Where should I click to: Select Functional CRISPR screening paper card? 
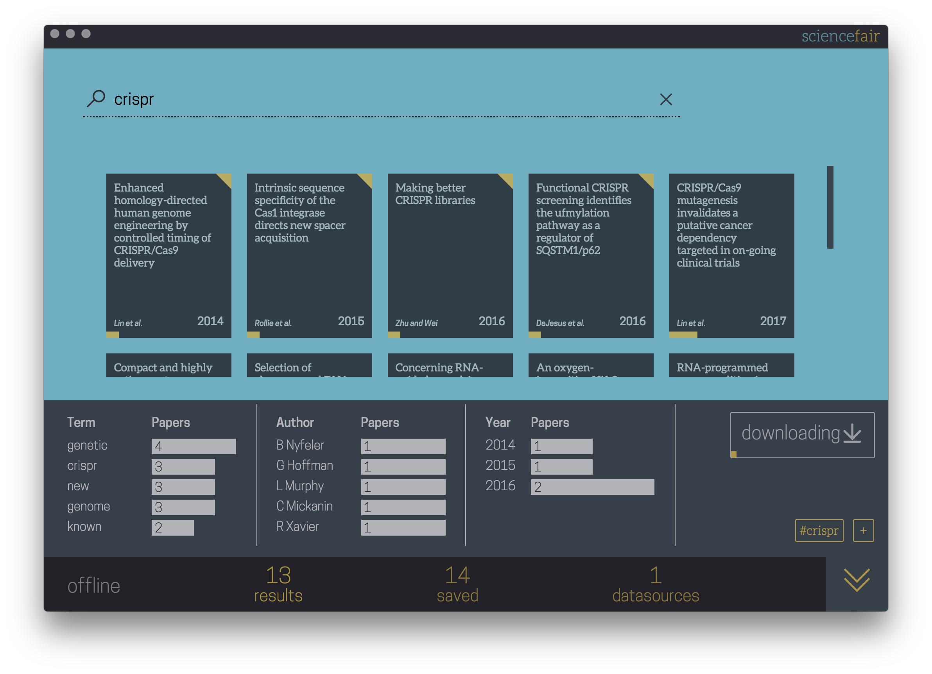tap(590, 255)
